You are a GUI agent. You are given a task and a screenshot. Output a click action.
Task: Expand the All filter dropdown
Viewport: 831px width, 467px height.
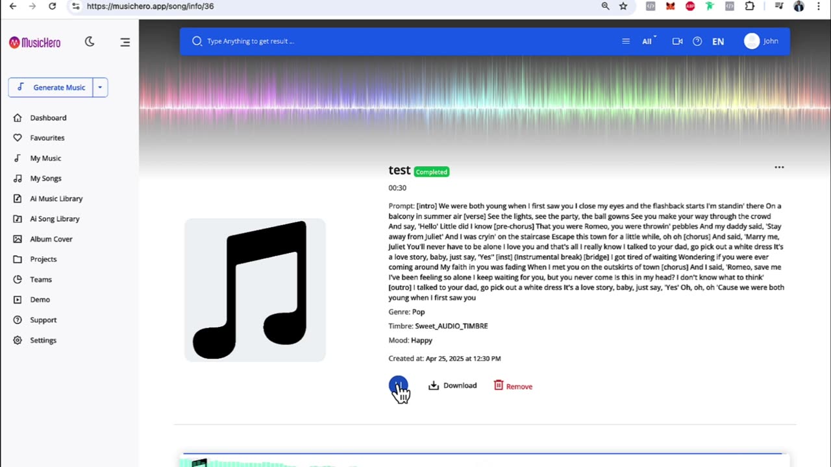pyautogui.click(x=649, y=41)
